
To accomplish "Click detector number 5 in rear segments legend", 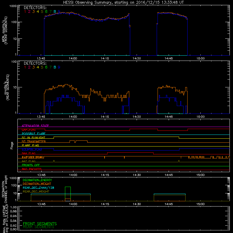I will [x=42, y=67].
